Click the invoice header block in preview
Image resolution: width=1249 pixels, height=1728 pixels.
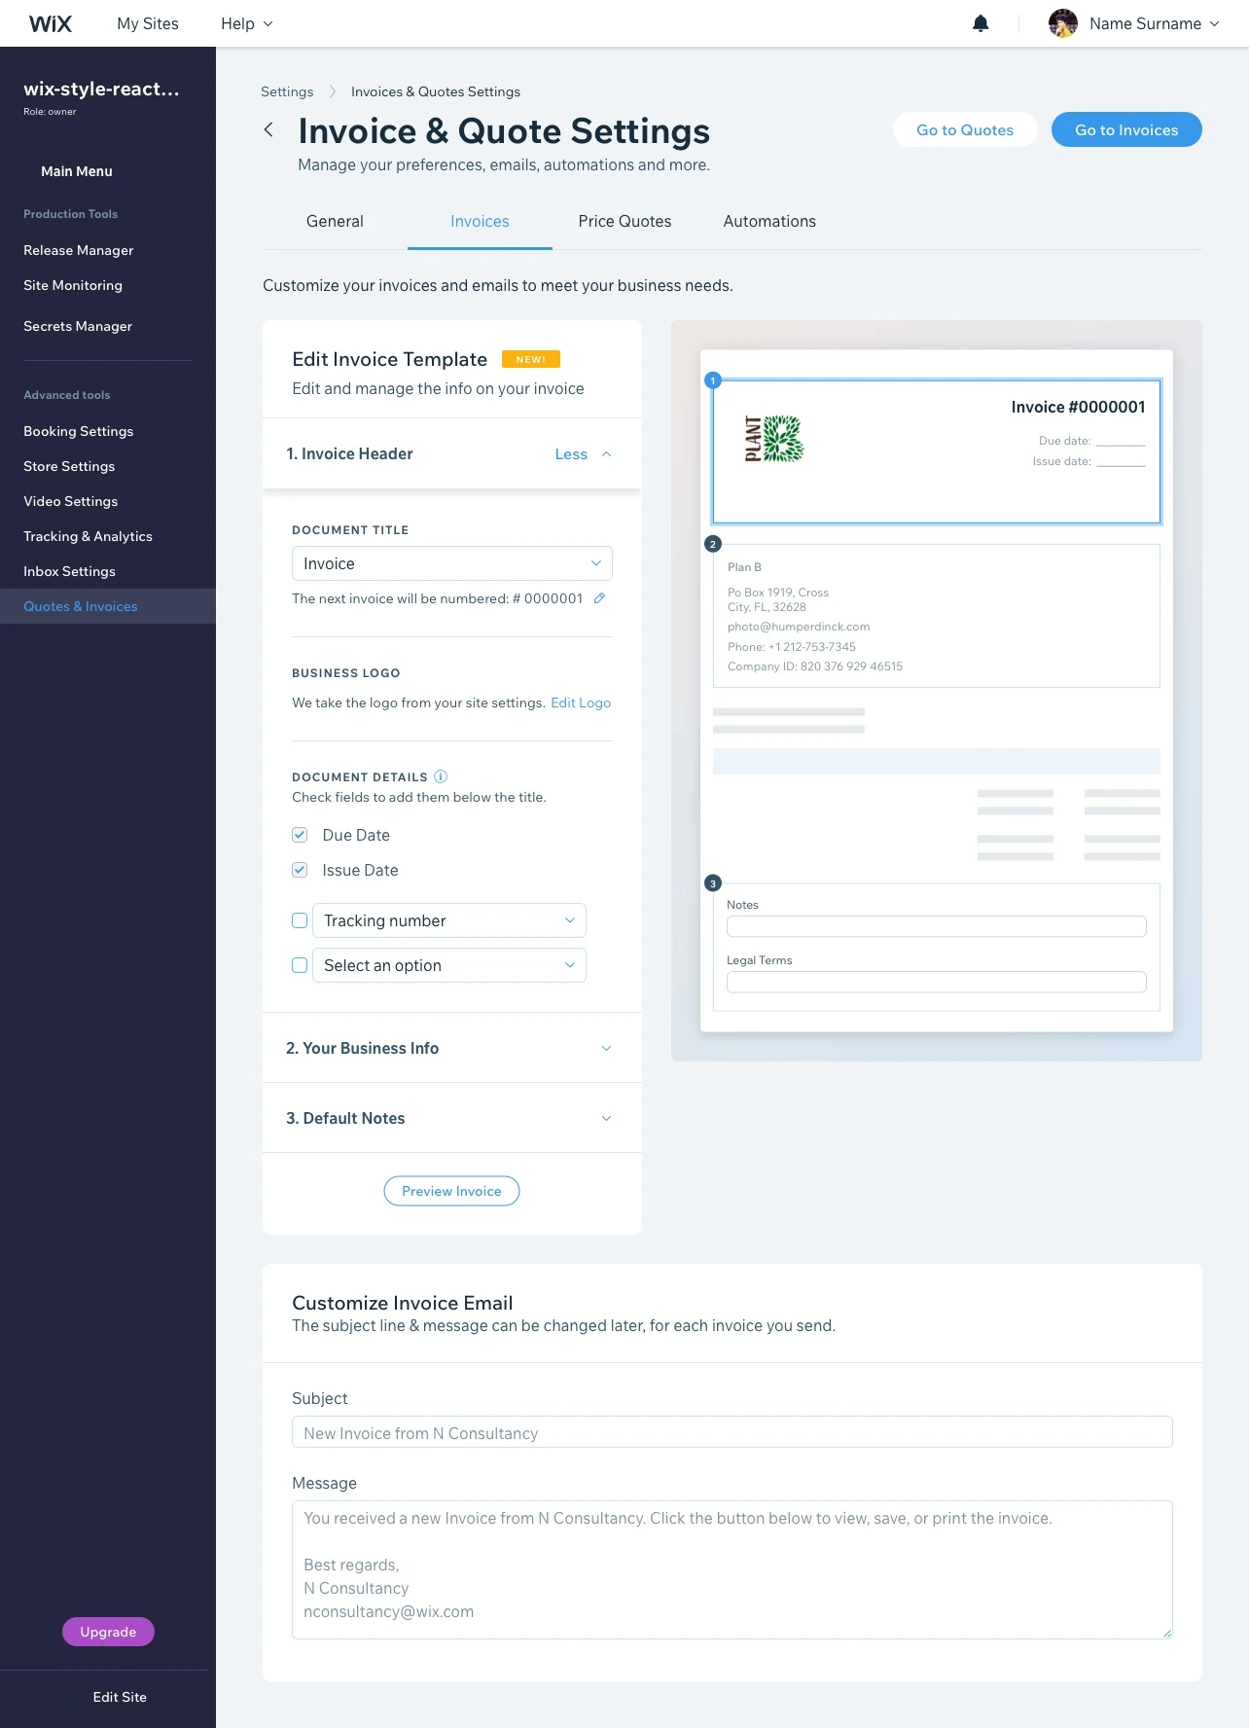(937, 451)
